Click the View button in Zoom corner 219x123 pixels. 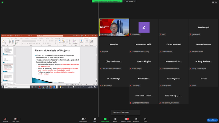pyautogui.click(x=215, y=2)
